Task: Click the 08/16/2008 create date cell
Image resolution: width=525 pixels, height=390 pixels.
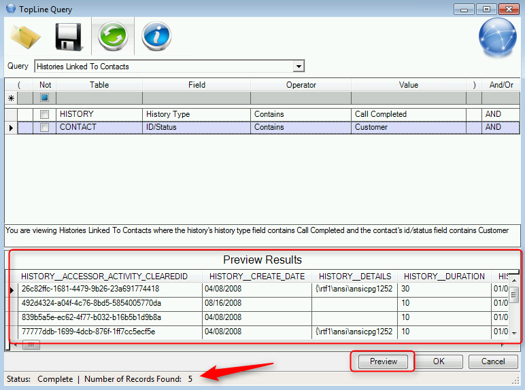Action: [x=257, y=303]
